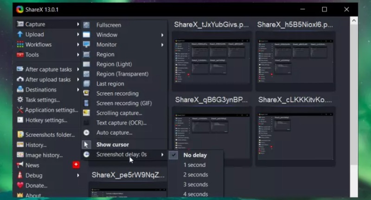Click the Scrolling capture icon
The image size is (371, 200).
[86, 113]
